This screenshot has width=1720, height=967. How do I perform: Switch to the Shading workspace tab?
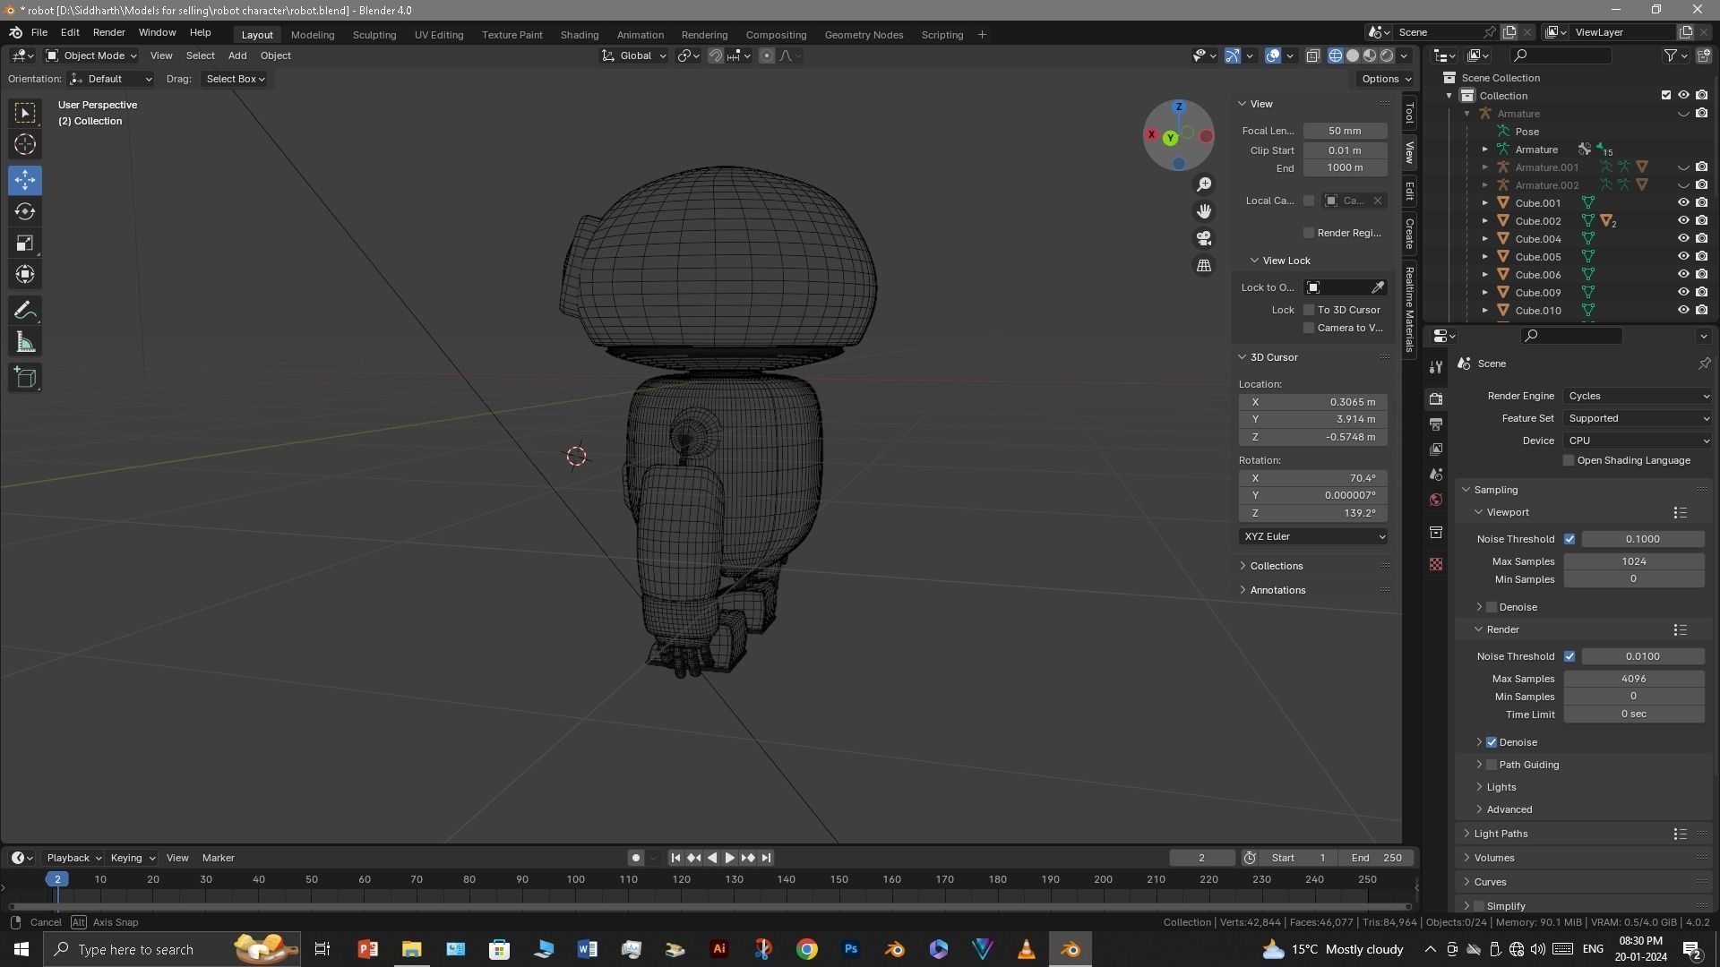[580, 35]
